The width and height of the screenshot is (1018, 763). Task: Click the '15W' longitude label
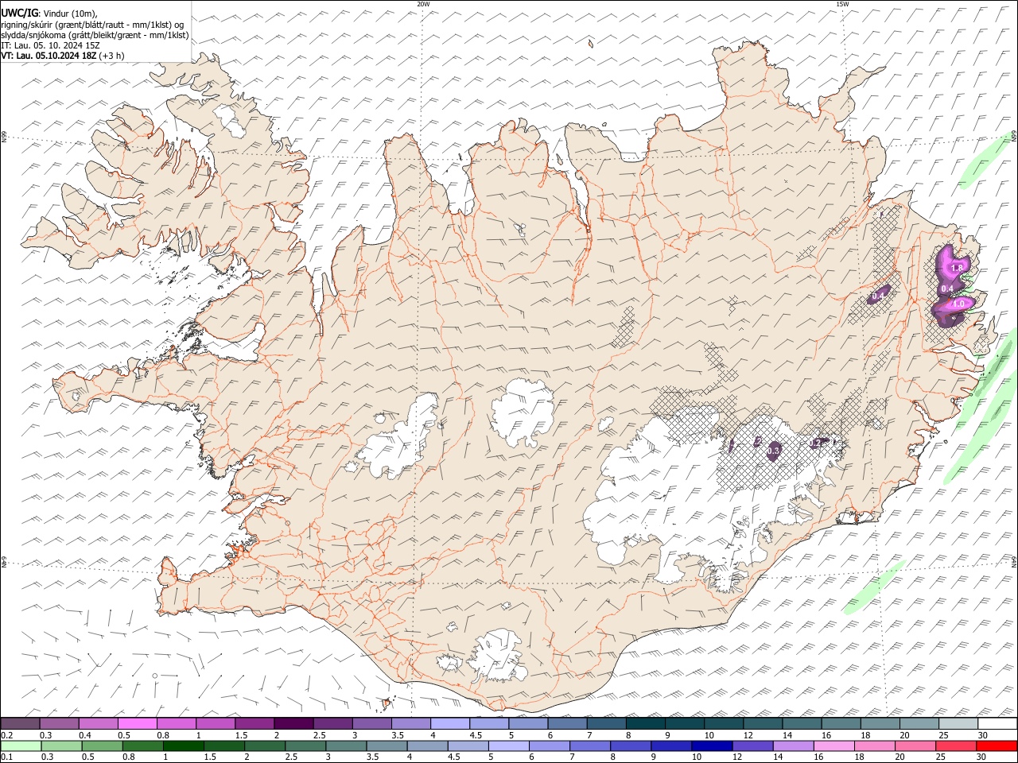click(x=842, y=4)
